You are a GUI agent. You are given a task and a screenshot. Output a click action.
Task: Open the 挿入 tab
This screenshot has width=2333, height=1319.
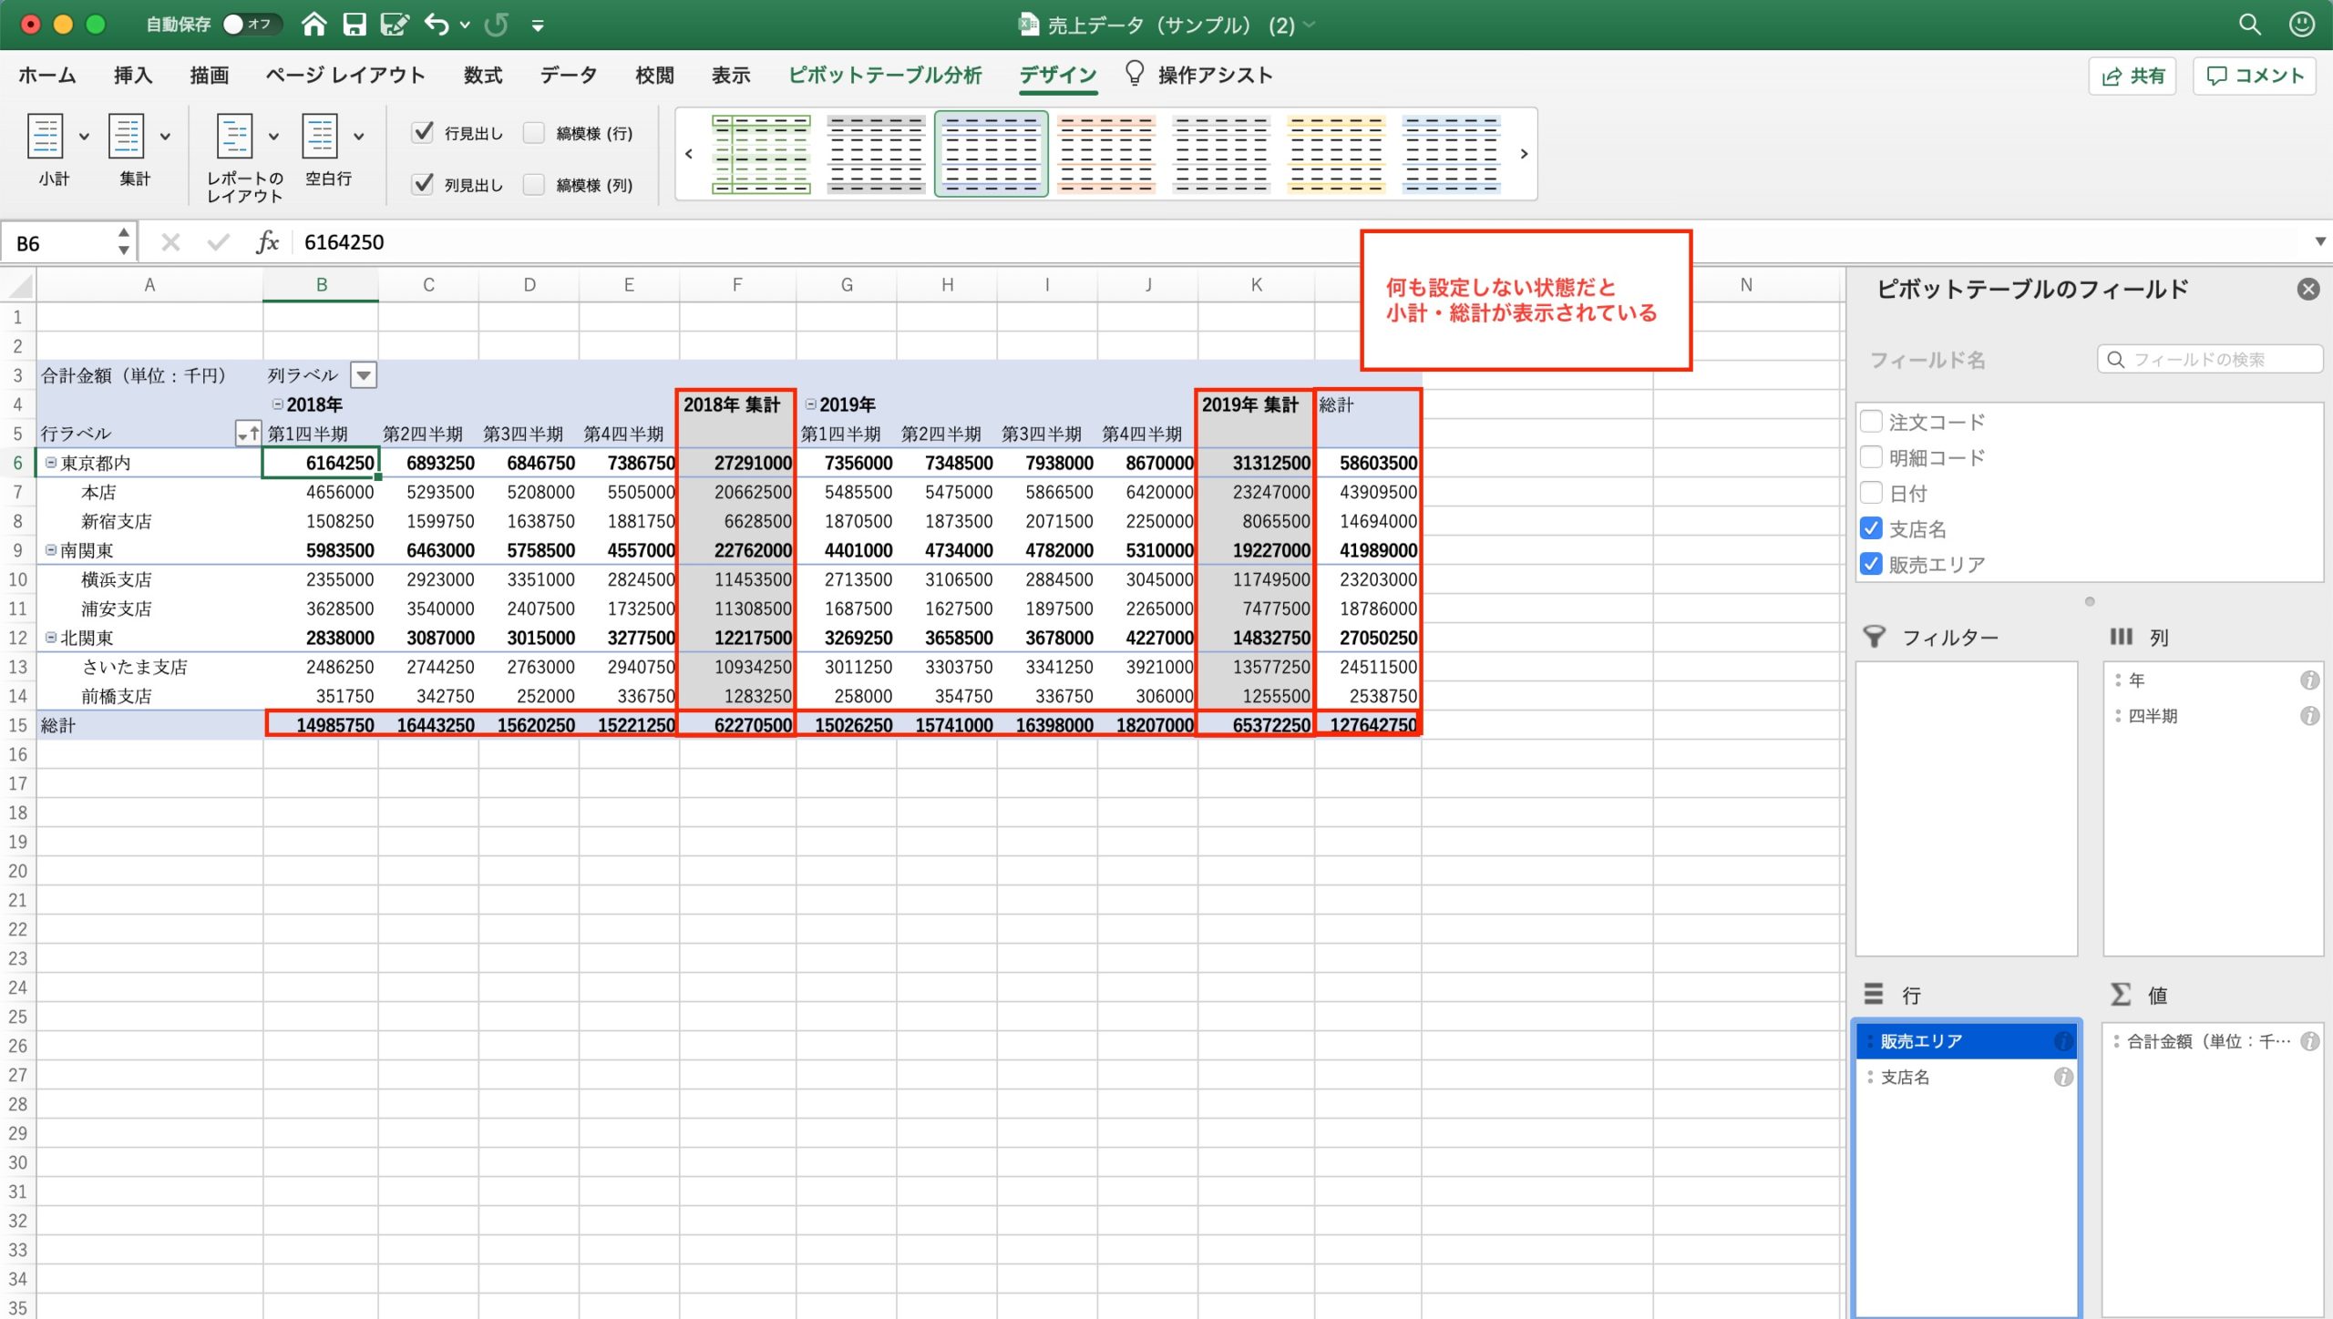pos(133,76)
